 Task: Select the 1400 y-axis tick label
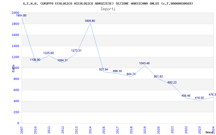tap(15, 46)
